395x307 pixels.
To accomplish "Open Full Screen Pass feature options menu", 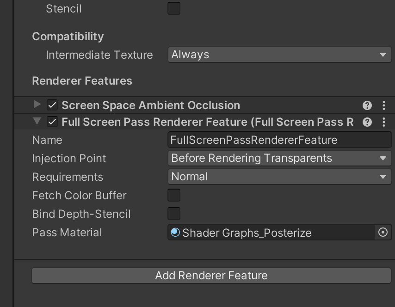I will 384,122.
